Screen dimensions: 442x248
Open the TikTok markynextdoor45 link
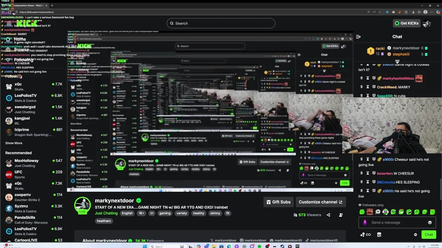pyautogui.click(x=321, y=240)
